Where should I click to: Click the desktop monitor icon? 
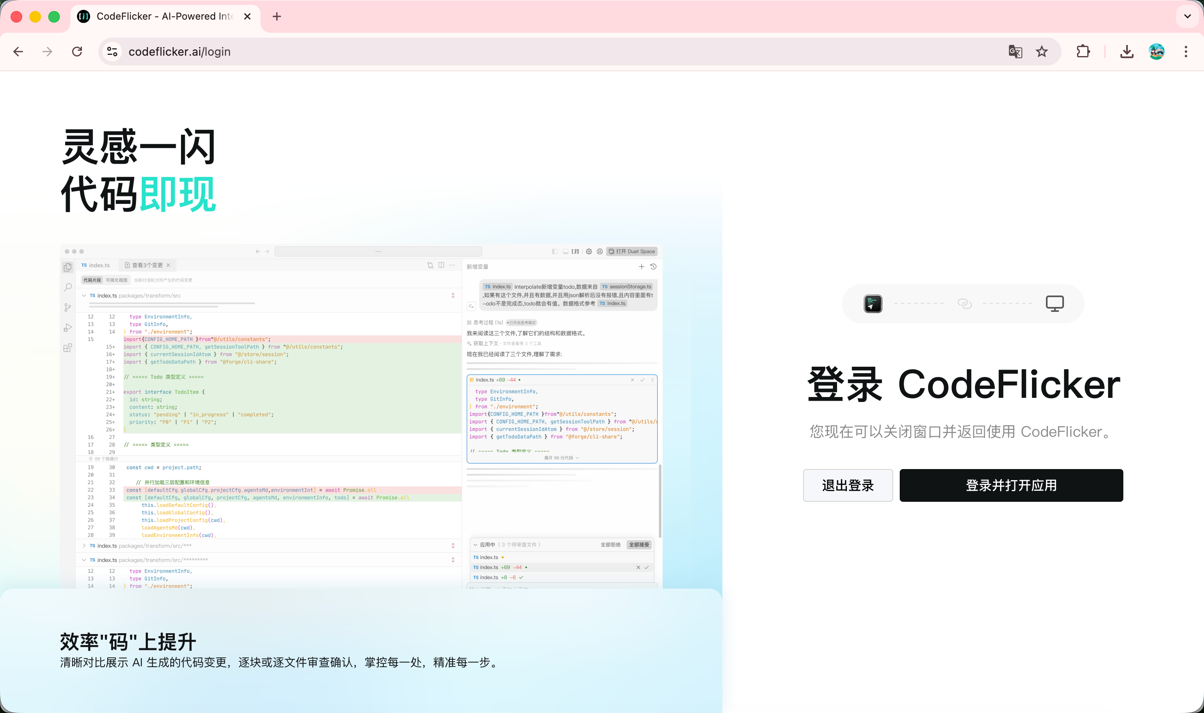point(1055,304)
